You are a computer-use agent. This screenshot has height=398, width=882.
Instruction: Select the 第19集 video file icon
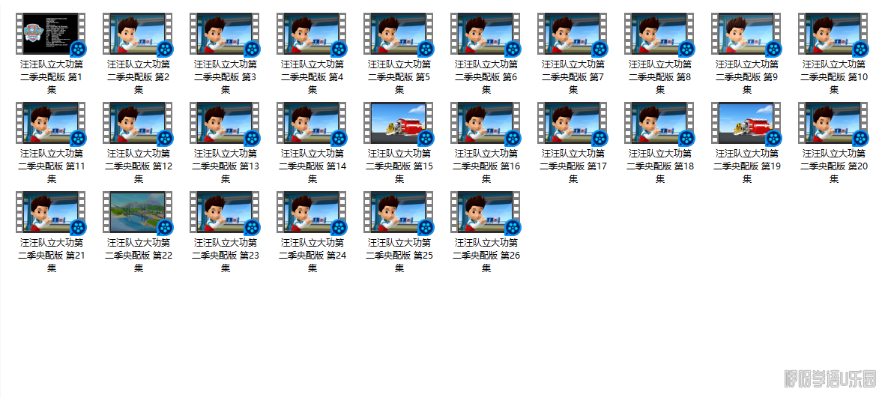(x=746, y=124)
